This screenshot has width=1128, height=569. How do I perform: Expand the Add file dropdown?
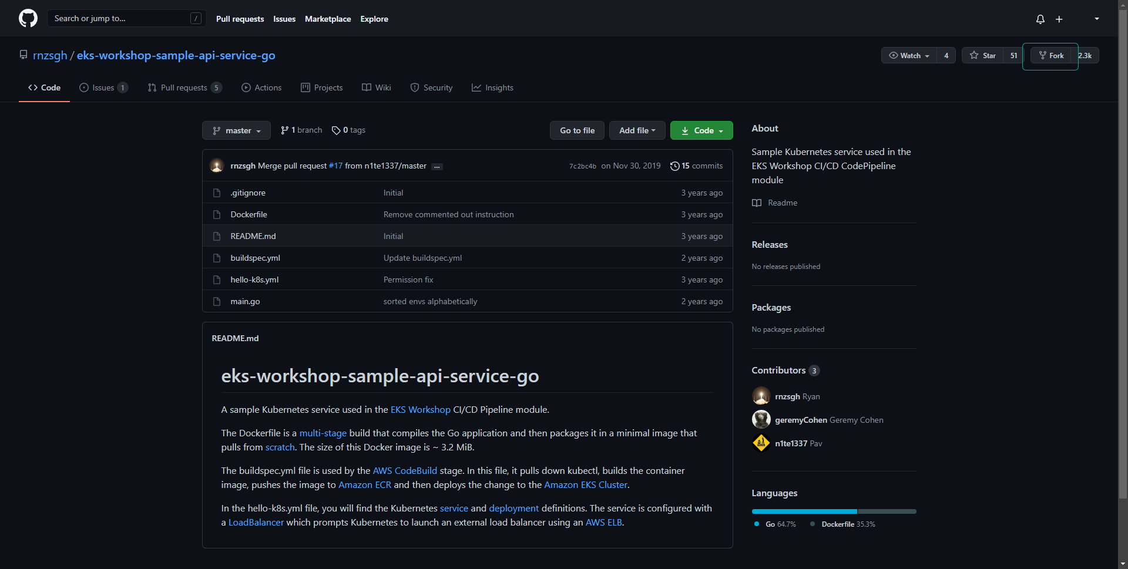coord(637,130)
